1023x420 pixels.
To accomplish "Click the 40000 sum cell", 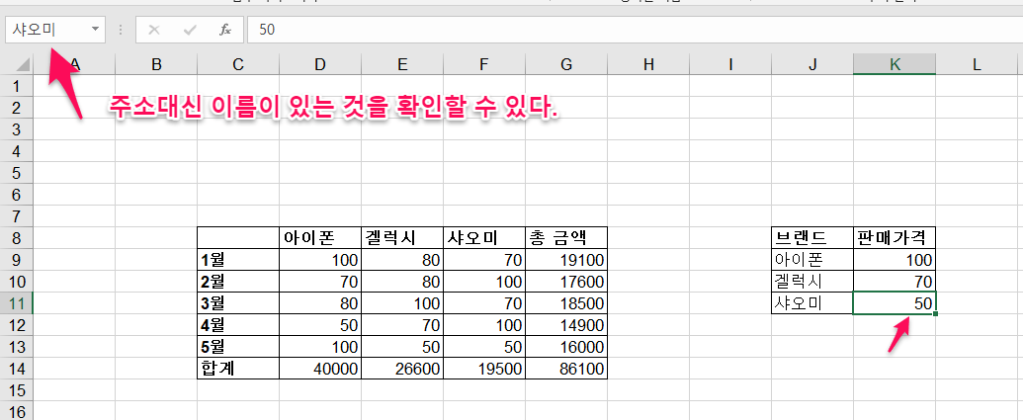I will pos(320,369).
